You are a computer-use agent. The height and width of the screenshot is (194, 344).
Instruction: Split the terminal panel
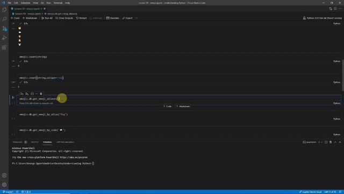point(326,142)
